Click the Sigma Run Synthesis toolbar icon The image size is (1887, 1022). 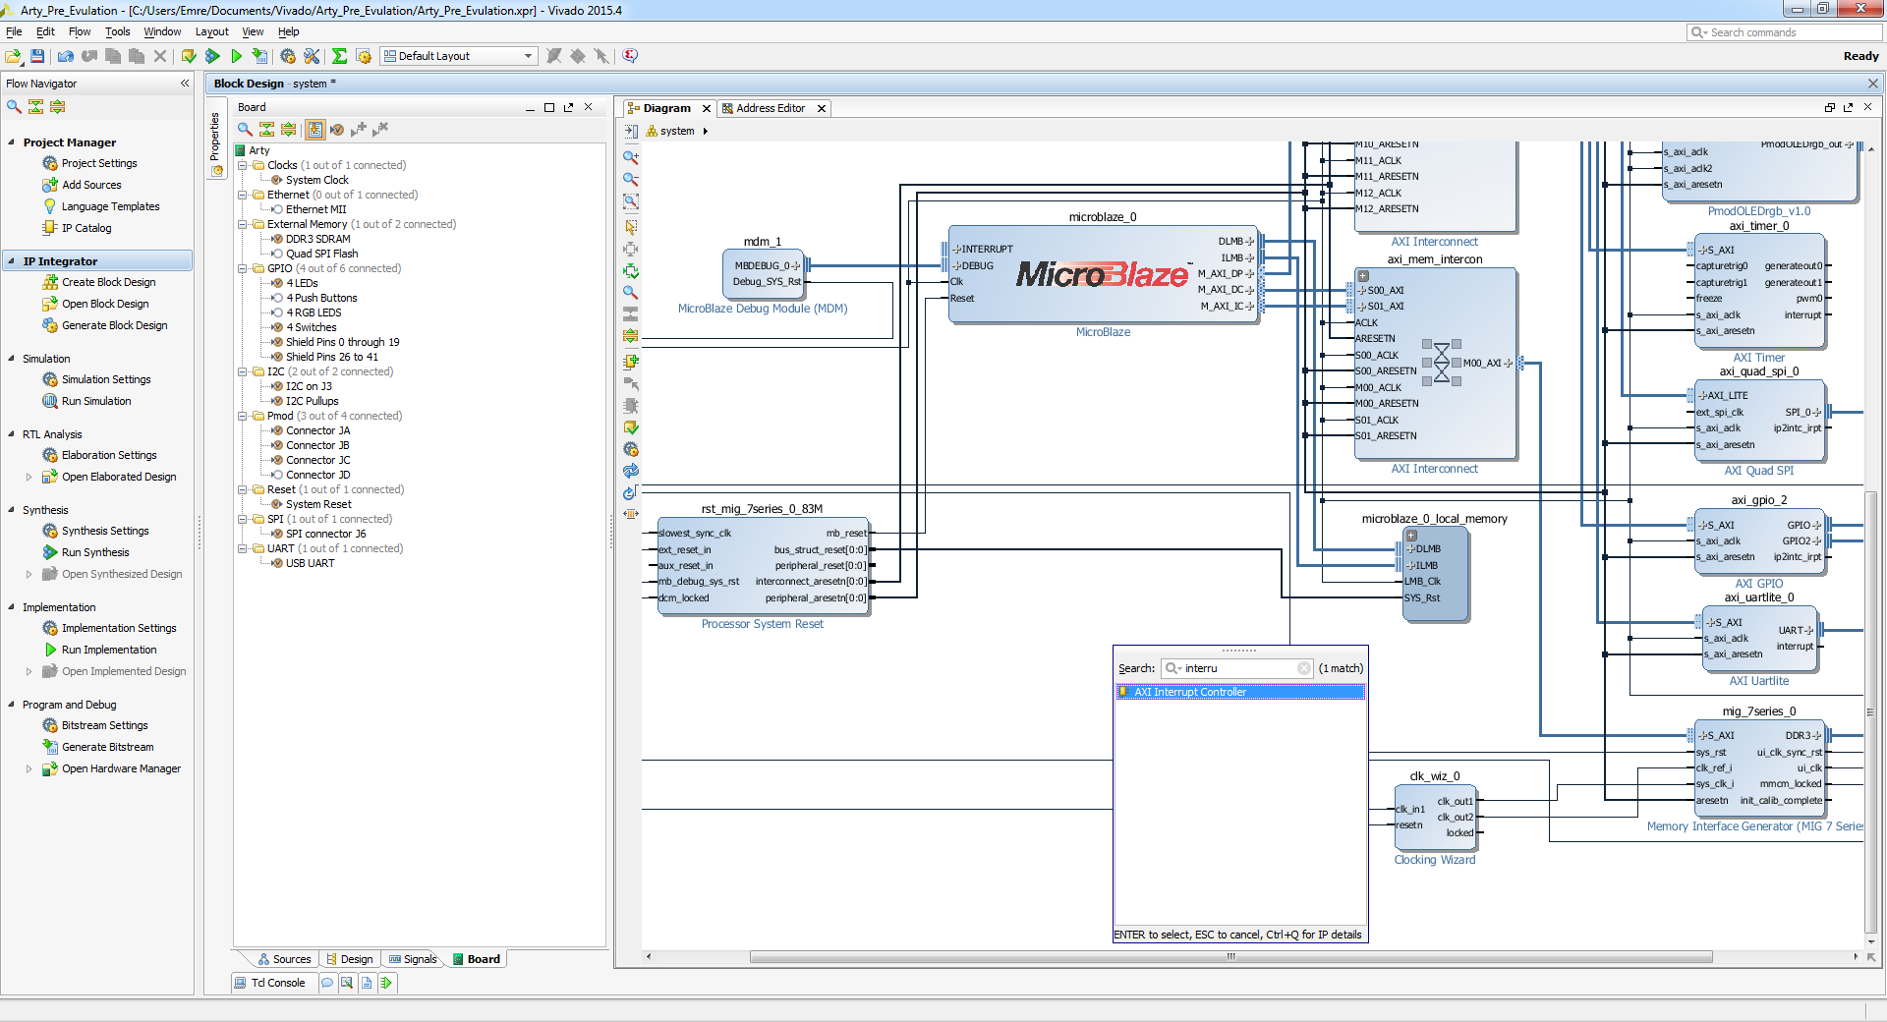point(339,57)
